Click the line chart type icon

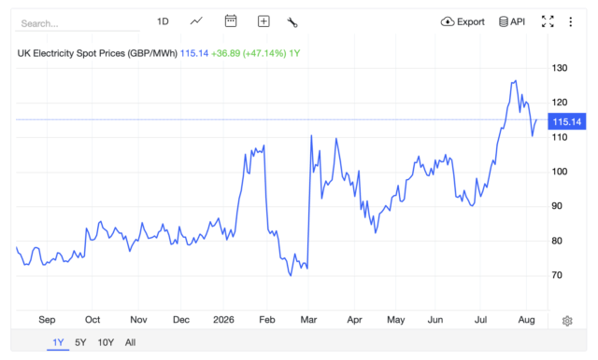(196, 21)
